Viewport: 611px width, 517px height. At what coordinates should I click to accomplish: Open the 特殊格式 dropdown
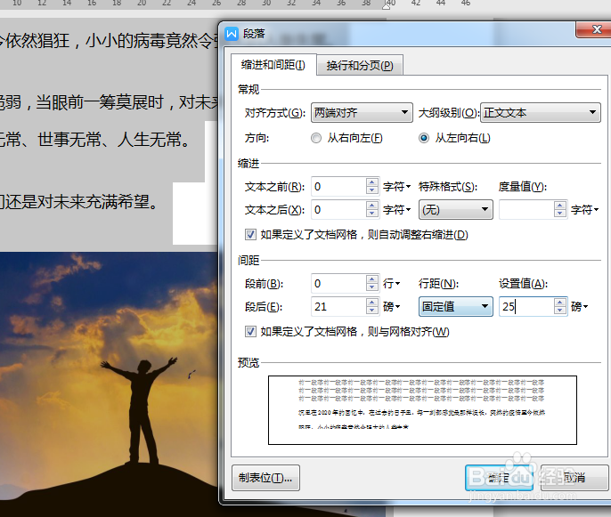click(455, 210)
